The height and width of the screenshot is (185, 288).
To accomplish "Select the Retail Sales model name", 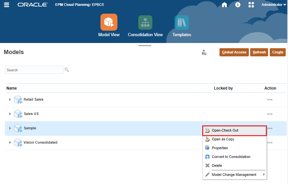I will coord(33,99).
